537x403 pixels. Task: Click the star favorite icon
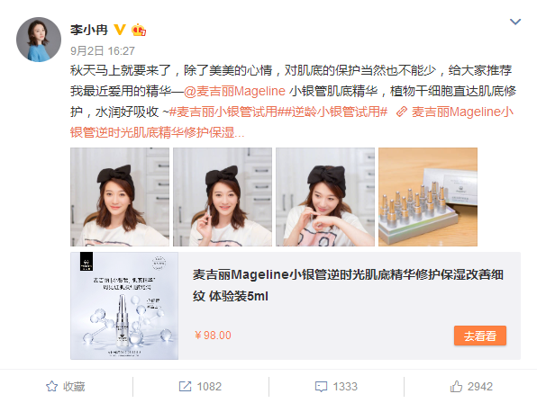(x=51, y=387)
